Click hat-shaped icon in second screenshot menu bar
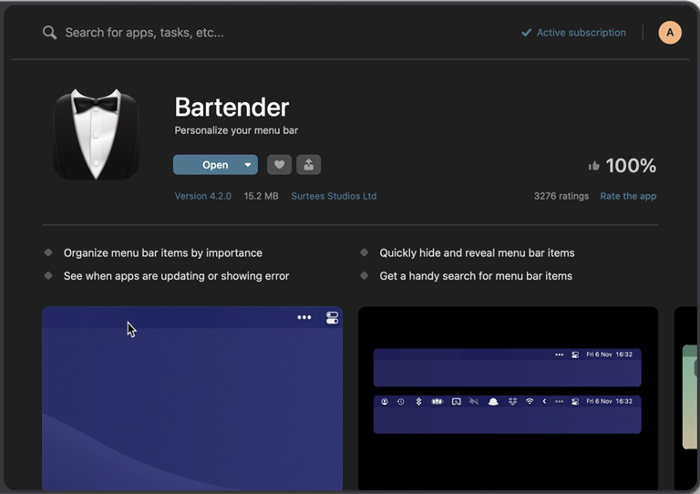 point(493,402)
